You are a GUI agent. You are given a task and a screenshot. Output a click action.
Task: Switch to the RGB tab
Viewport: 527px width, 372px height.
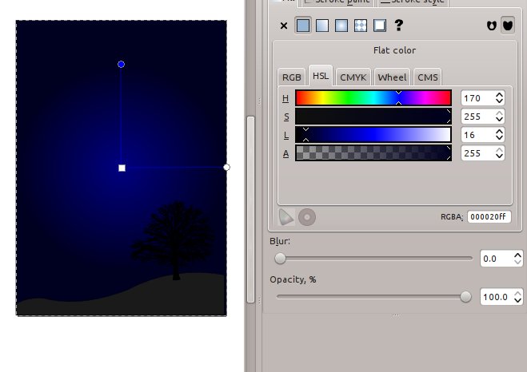coord(291,77)
